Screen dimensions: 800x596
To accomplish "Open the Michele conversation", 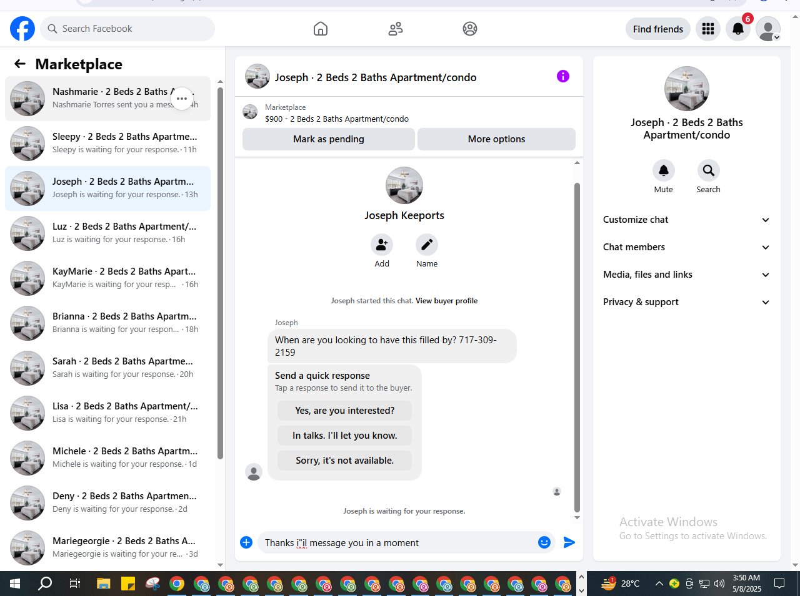I will (x=107, y=458).
